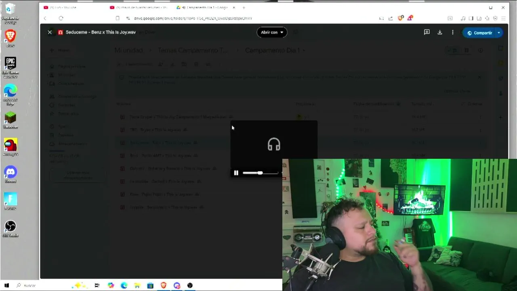This screenshot has height=291, width=517.
Task: Open the Abrir con dropdown
Action: [x=272, y=32]
